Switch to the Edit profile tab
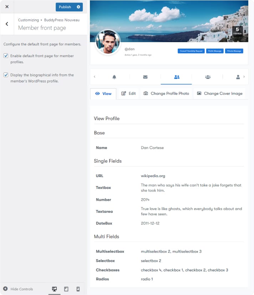 [x=128, y=94]
